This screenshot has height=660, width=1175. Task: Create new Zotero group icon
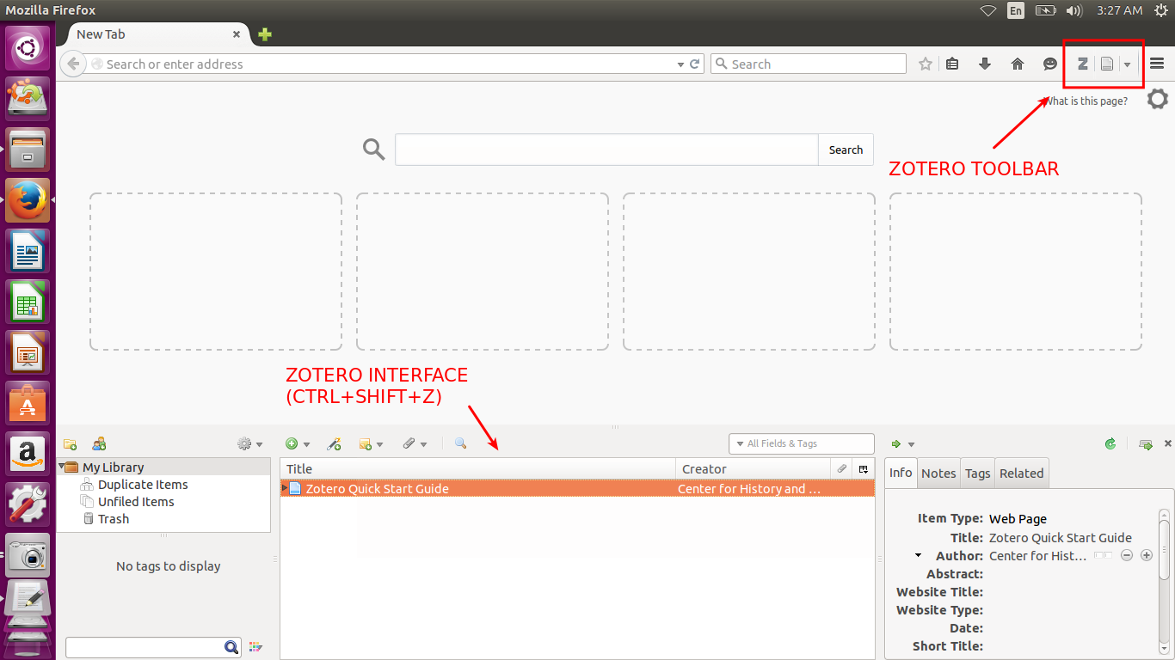pyautogui.click(x=99, y=443)
